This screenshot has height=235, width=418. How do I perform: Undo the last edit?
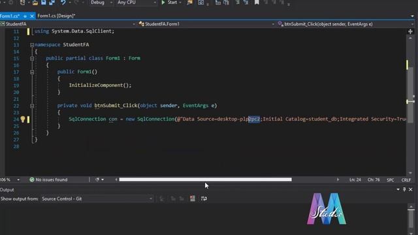click(x=63, y=3)
